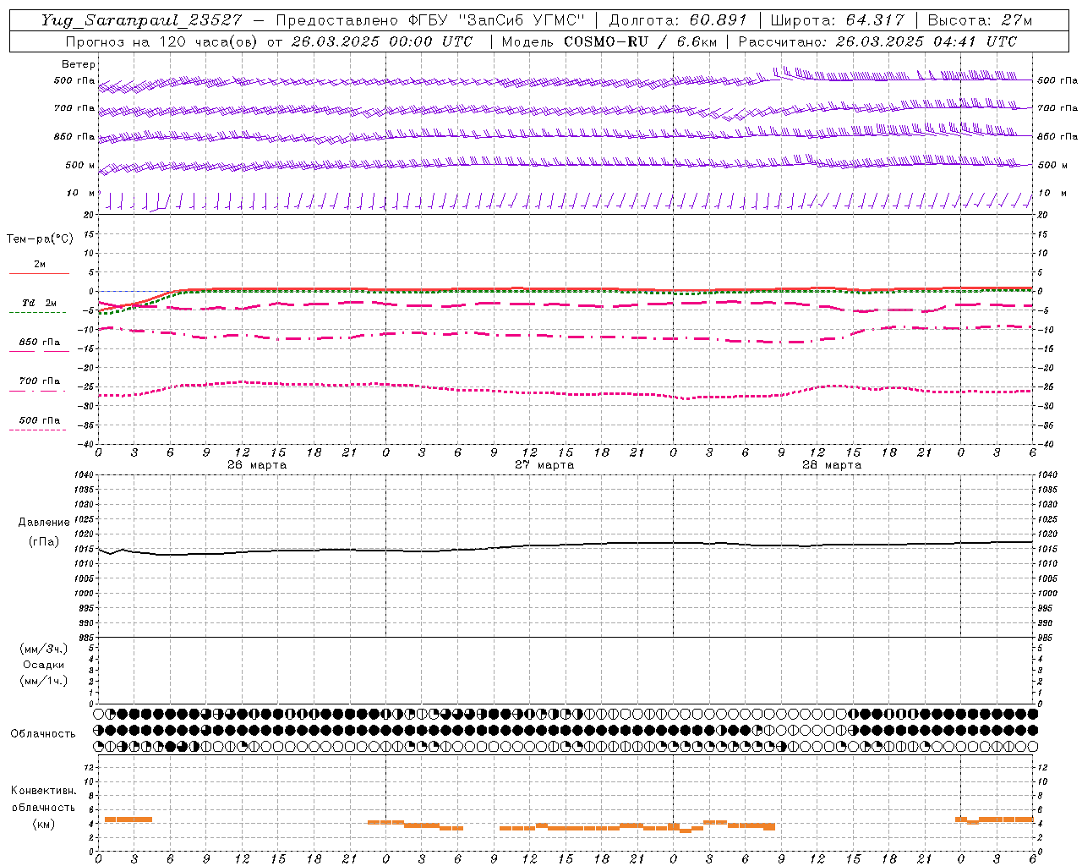Click the (гПа) unit under Давление
Viewport: 1082px width, 866px height.
coord(43,542)
